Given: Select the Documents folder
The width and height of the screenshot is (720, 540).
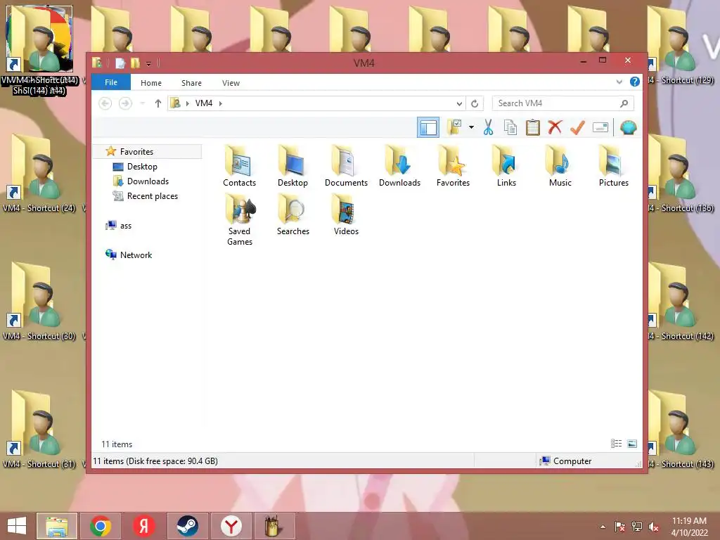Looking at the screenshot, I should [x=346, y=166].
